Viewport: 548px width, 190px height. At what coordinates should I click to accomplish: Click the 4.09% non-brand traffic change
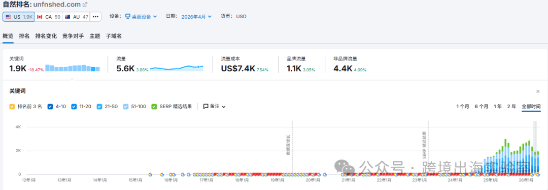click(360, 70)
